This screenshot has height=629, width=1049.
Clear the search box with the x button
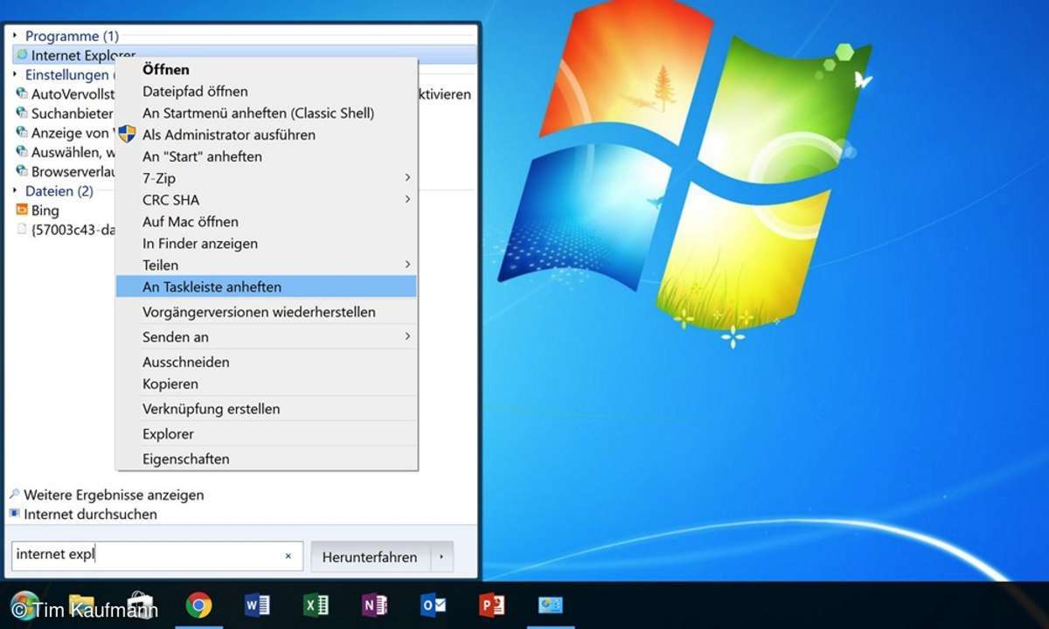point(288,556)
